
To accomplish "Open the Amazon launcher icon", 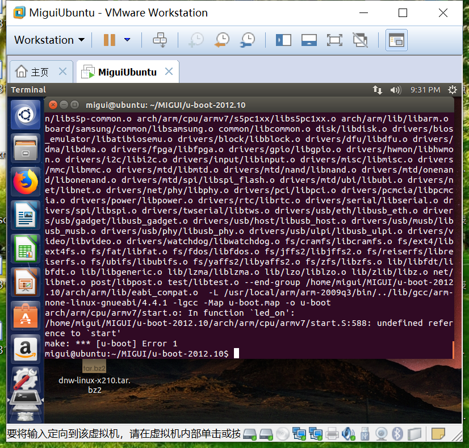I will tap(26, 349).
